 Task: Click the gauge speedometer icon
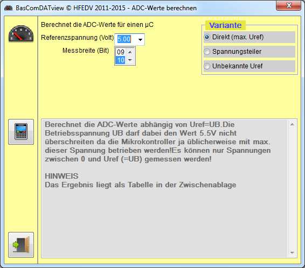[x=21, y=33]
